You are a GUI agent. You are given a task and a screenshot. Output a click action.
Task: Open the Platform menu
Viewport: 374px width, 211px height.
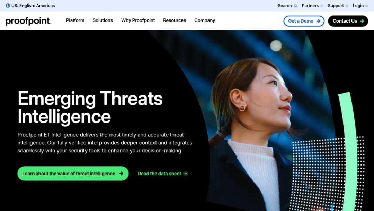pos(75,20)
